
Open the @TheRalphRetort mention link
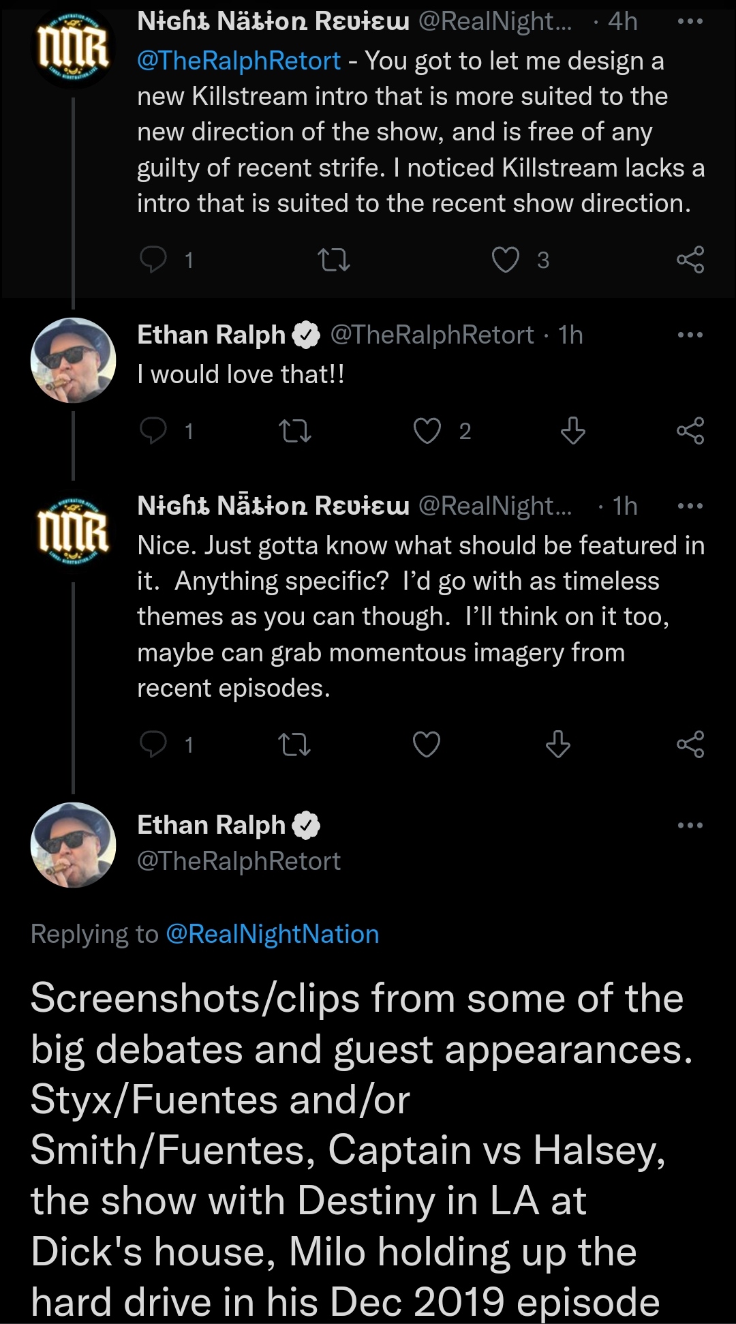tap(239, 61)
